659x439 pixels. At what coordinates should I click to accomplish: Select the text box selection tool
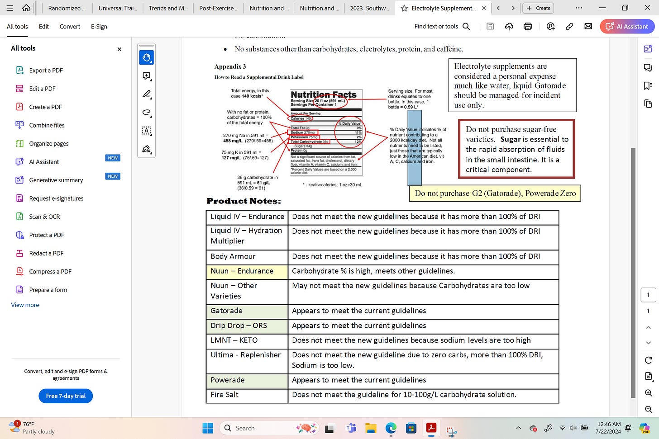[146, 131]
